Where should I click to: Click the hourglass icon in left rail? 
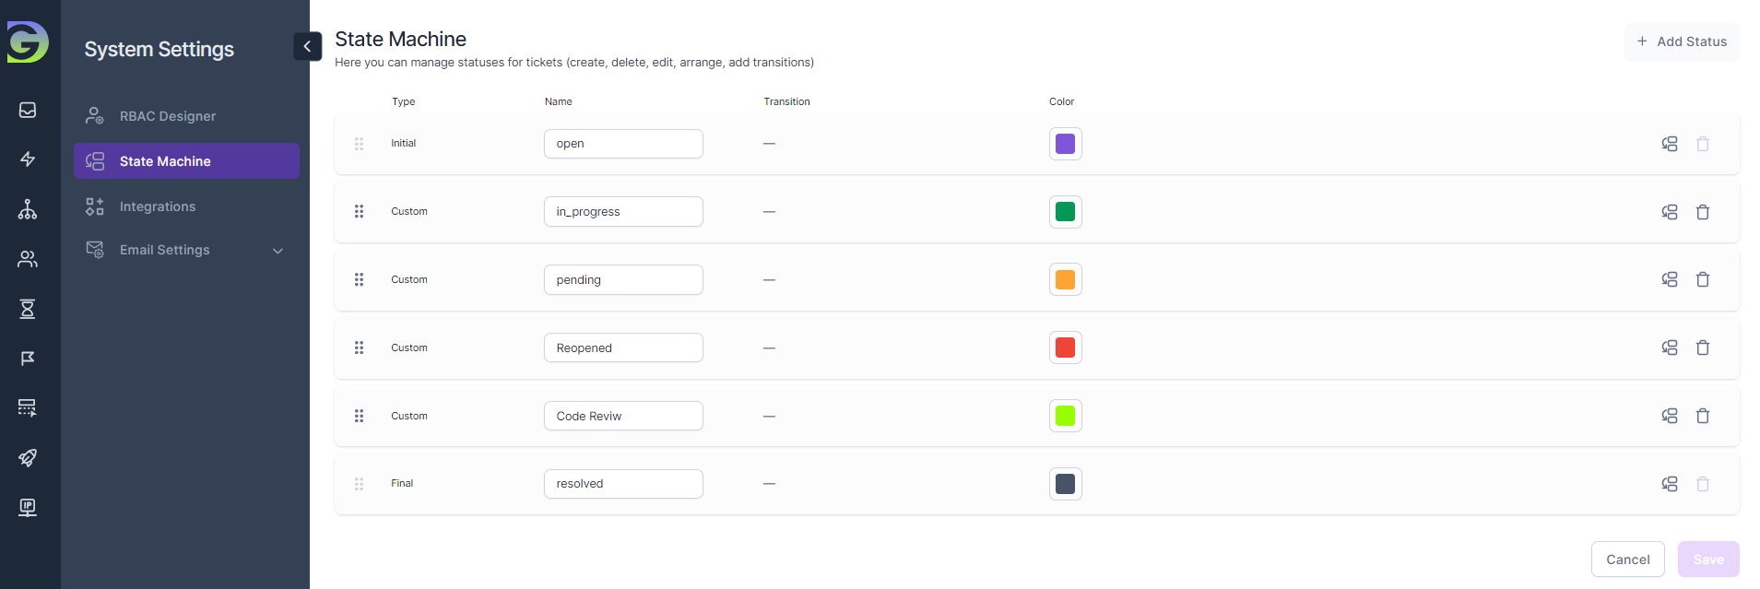28,309
